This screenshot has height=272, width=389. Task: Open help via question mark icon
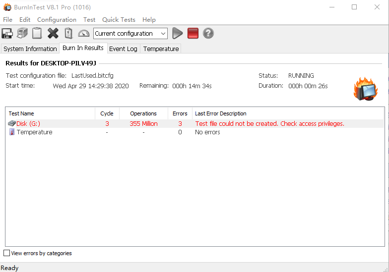click(x=208, y=33)
